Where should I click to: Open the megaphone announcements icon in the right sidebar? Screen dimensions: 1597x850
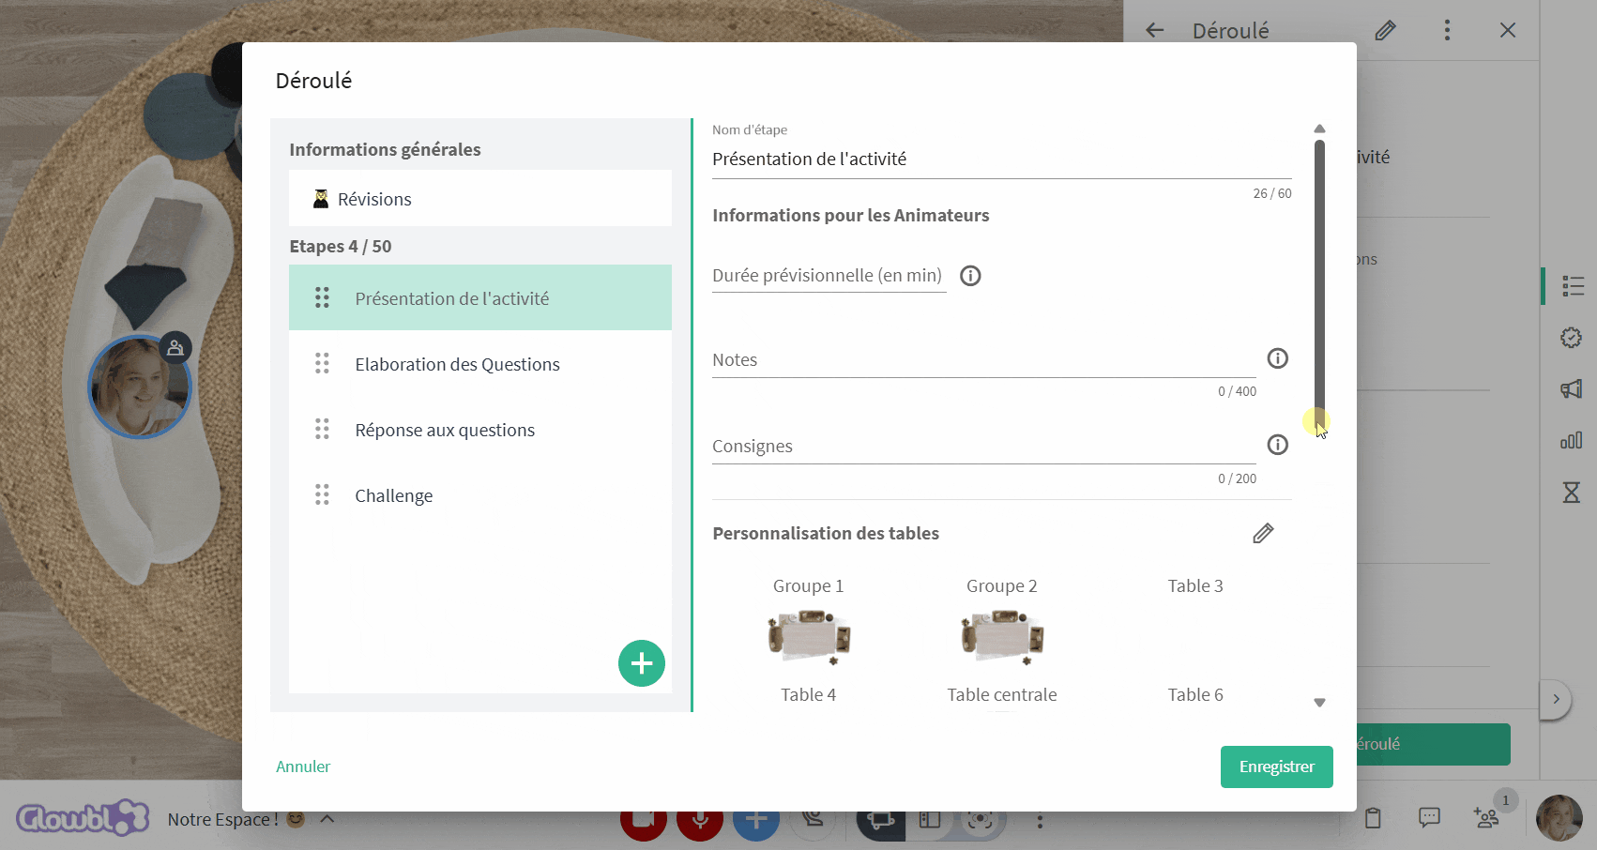(1572, 388)
